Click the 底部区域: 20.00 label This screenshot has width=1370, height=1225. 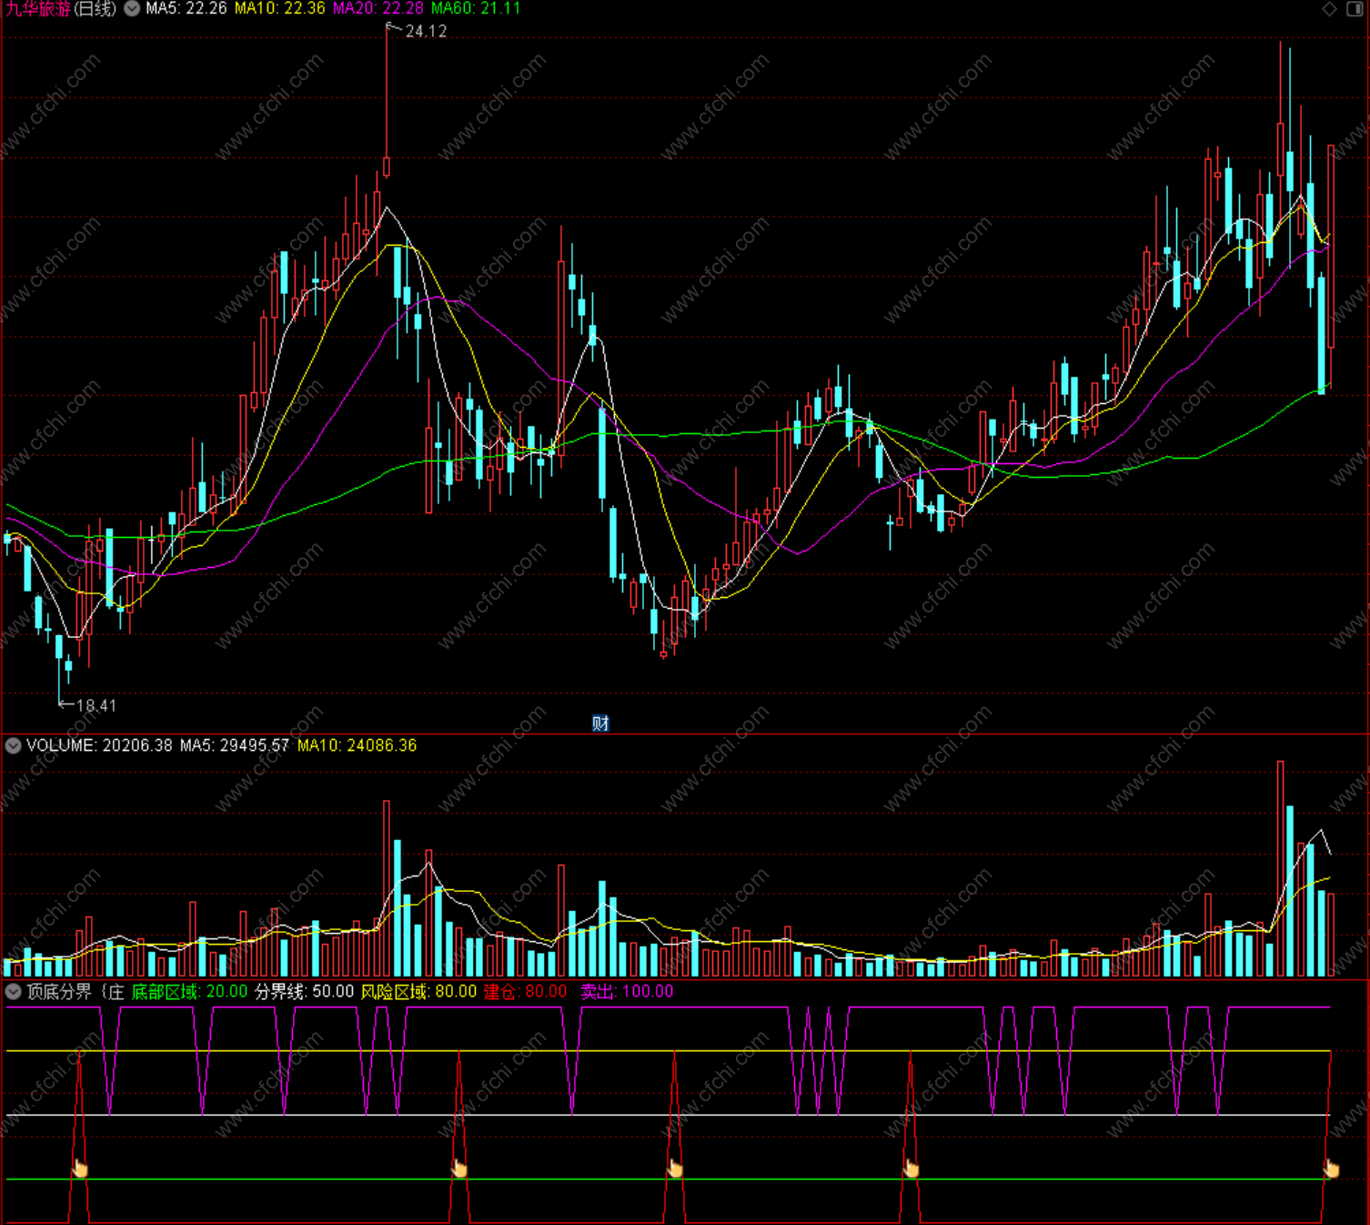pos(189,992)
